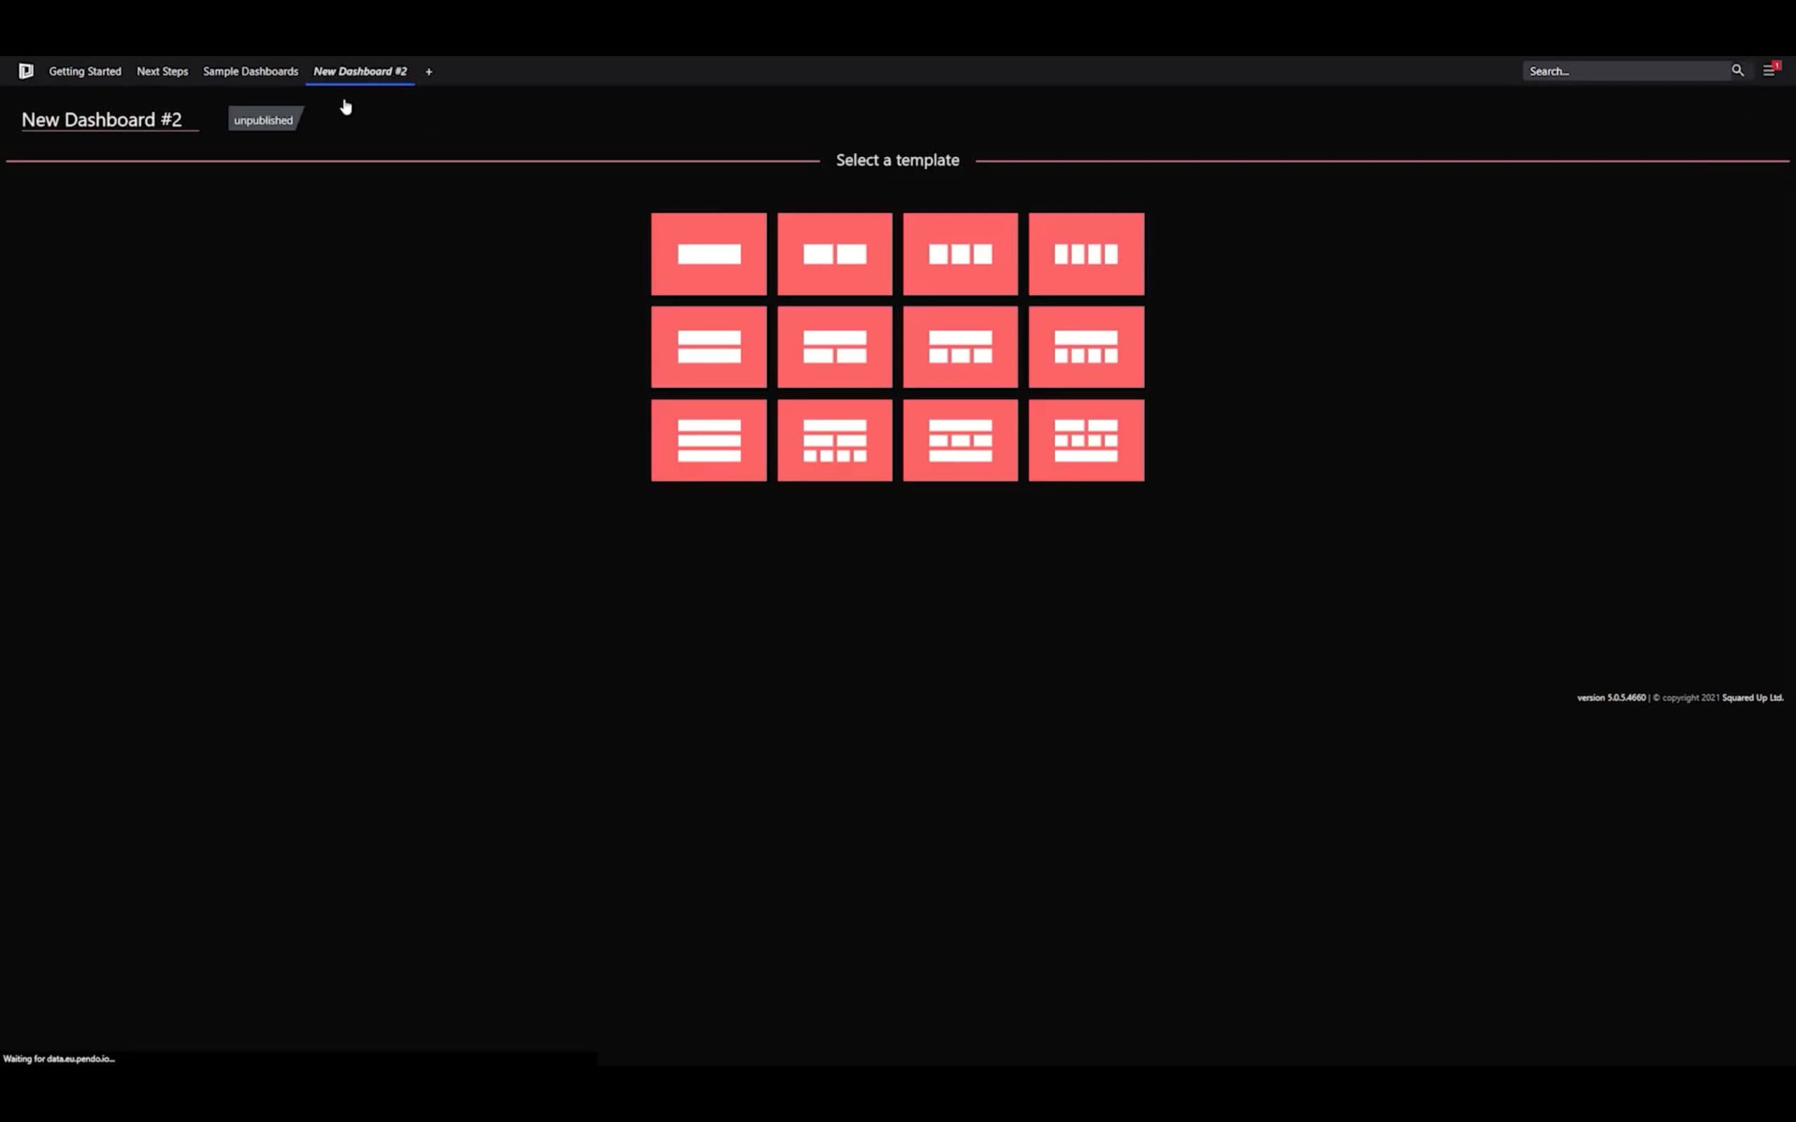Image resolution: width=1796 pixels, height=1122 pixels.
Task: Add a new dashboard with plus icon
Action: pyautogui.click(x=429, y=72)
